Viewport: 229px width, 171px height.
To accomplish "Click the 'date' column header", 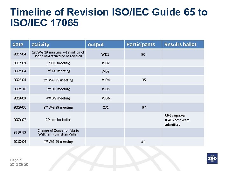I will pyautogui.click(x=20, y=44).
